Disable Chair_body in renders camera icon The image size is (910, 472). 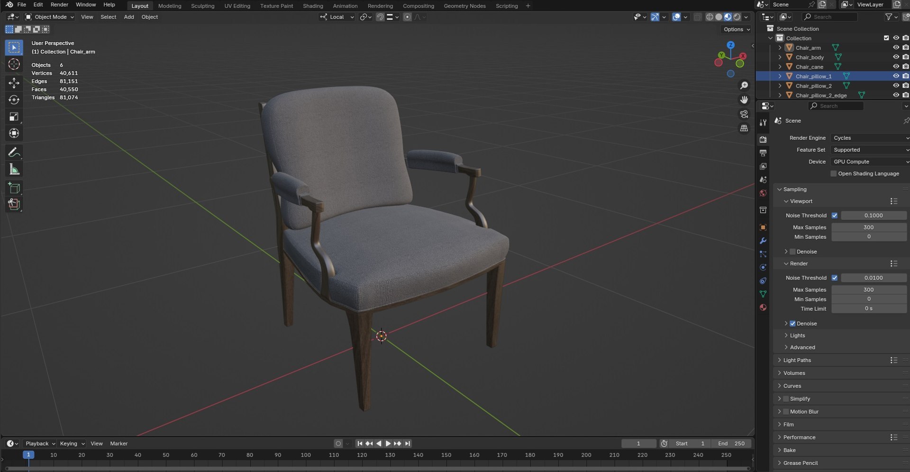pos(905,57)
